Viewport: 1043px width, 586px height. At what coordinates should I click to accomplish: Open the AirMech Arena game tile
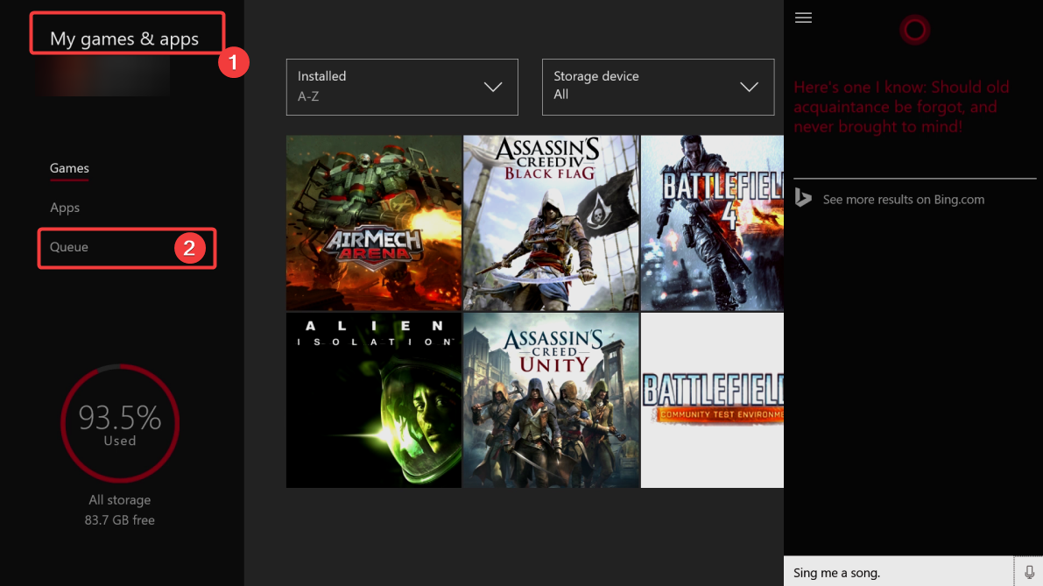point(374,222)
